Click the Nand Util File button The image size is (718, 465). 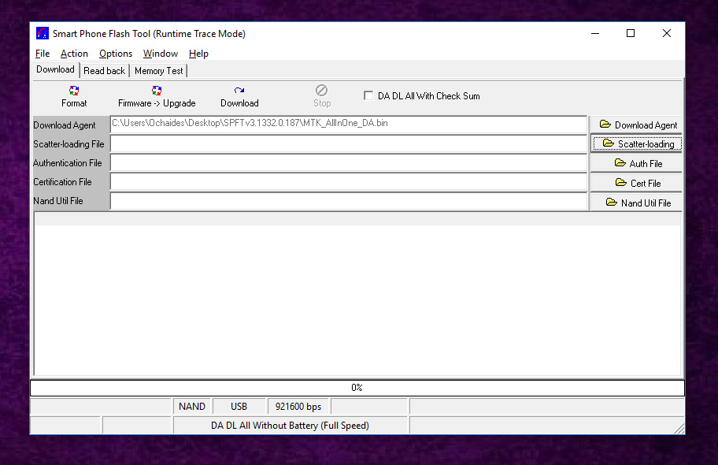point(636,203)
